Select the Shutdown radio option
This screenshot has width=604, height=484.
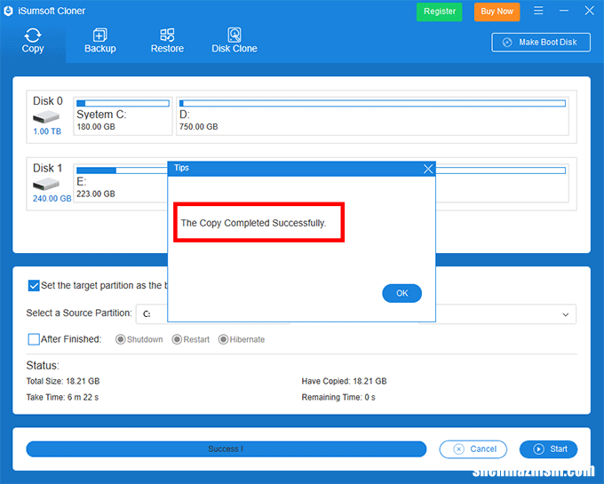coord(121,339)
